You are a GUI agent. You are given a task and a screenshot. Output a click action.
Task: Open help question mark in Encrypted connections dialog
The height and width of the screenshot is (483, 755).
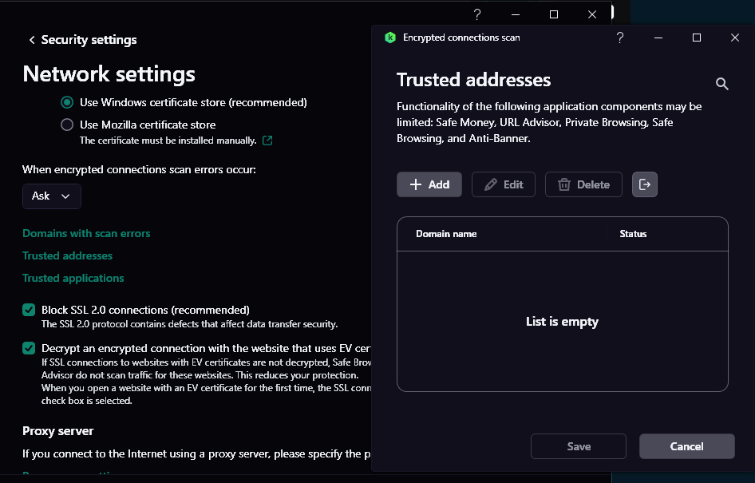(x=620, y=38)
